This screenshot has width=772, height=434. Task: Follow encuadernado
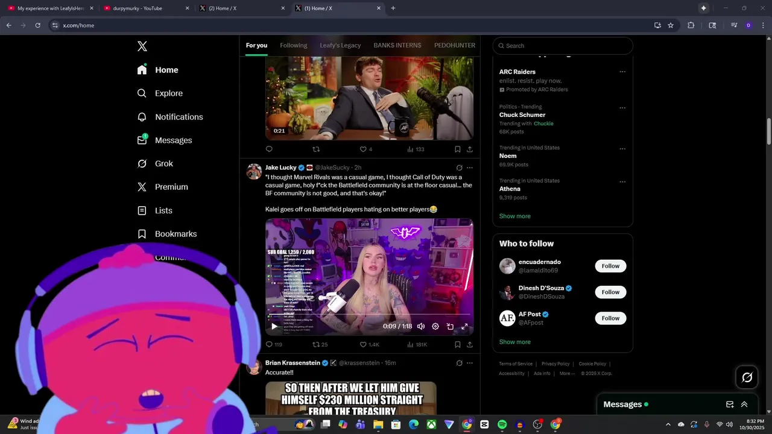(x=610, y=266)
